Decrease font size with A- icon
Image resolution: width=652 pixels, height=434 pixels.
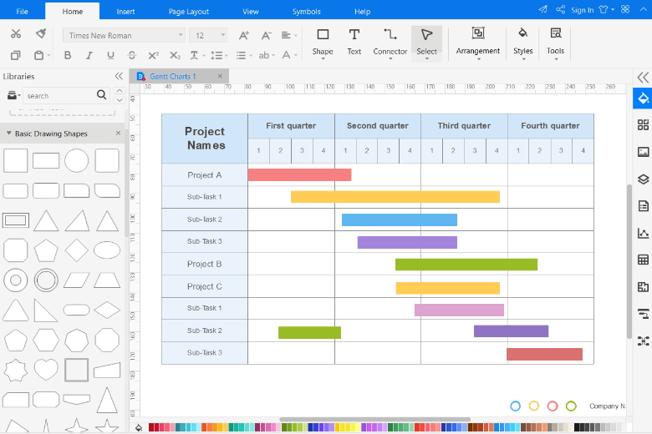(x=266, y=36)
